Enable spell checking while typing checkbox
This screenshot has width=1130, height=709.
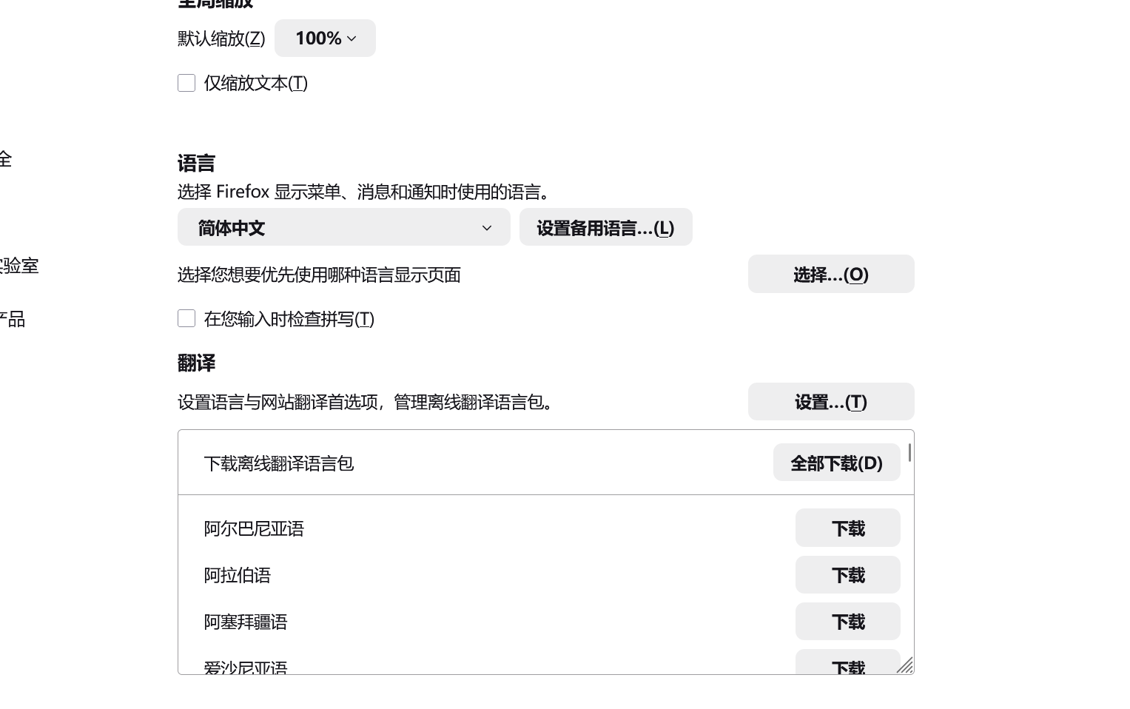pyautogui.click(x=186, y=318)
